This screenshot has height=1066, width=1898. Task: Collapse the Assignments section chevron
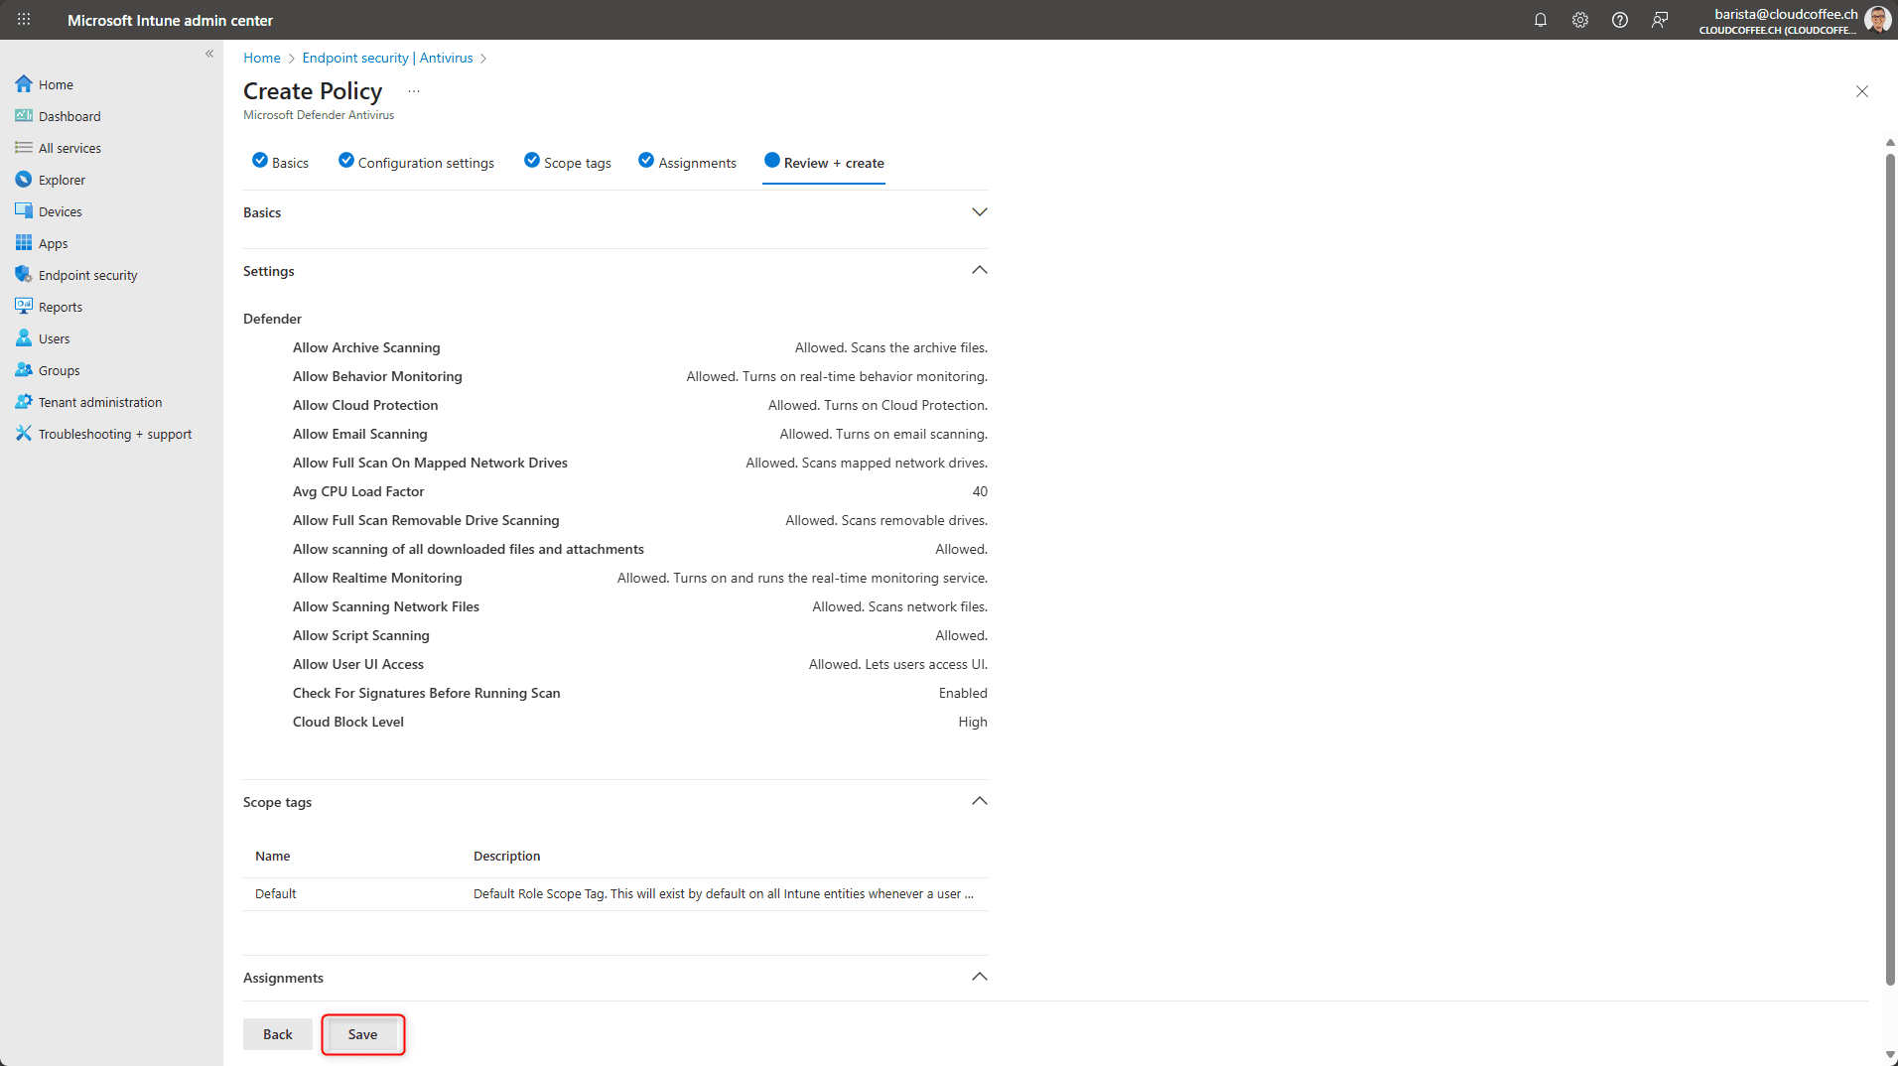979,977
